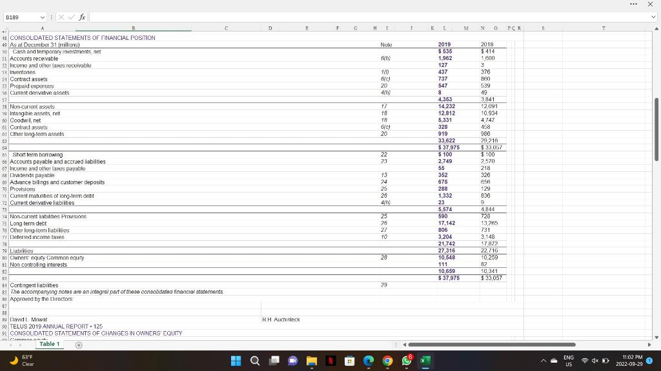Select the 'Accounts receivable' cell
Viewport: 661px width, 371px height.
tap(34, 59)
